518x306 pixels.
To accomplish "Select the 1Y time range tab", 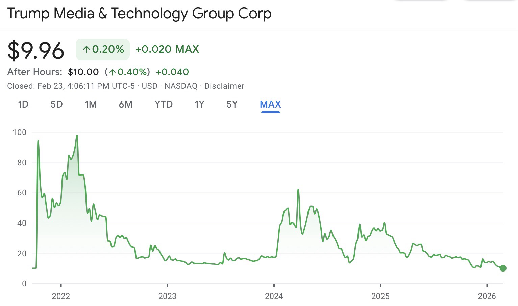I will coord(199,104).
